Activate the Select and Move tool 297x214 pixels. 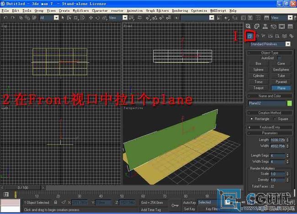tap(91, 18)
